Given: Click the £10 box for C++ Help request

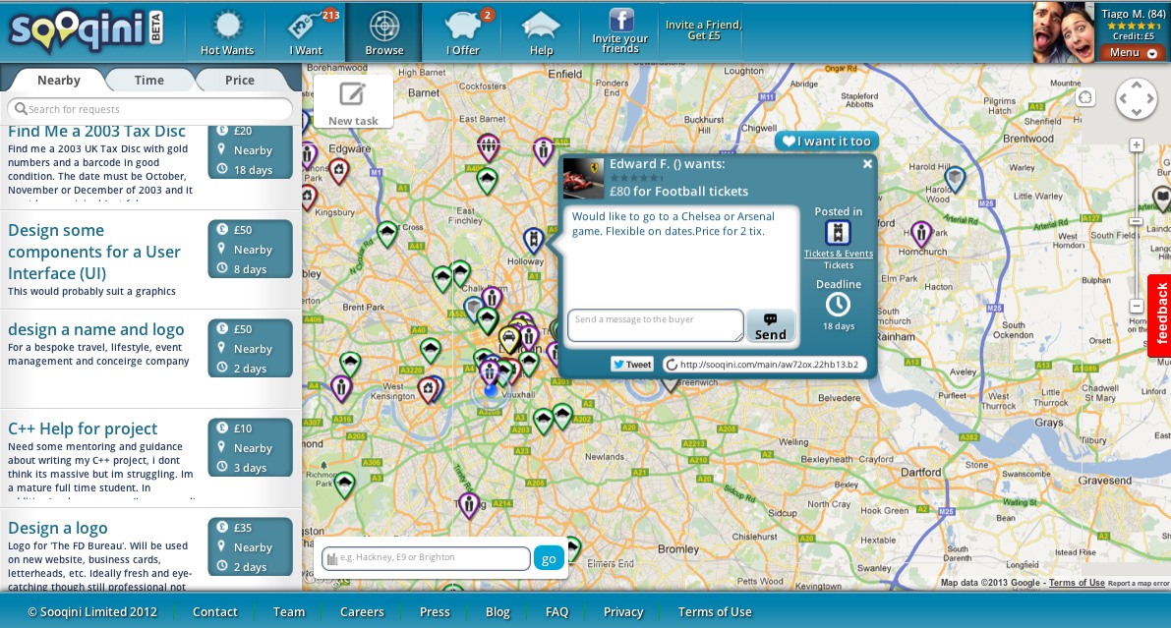Looking at the screenshot, I should (250, 447).
